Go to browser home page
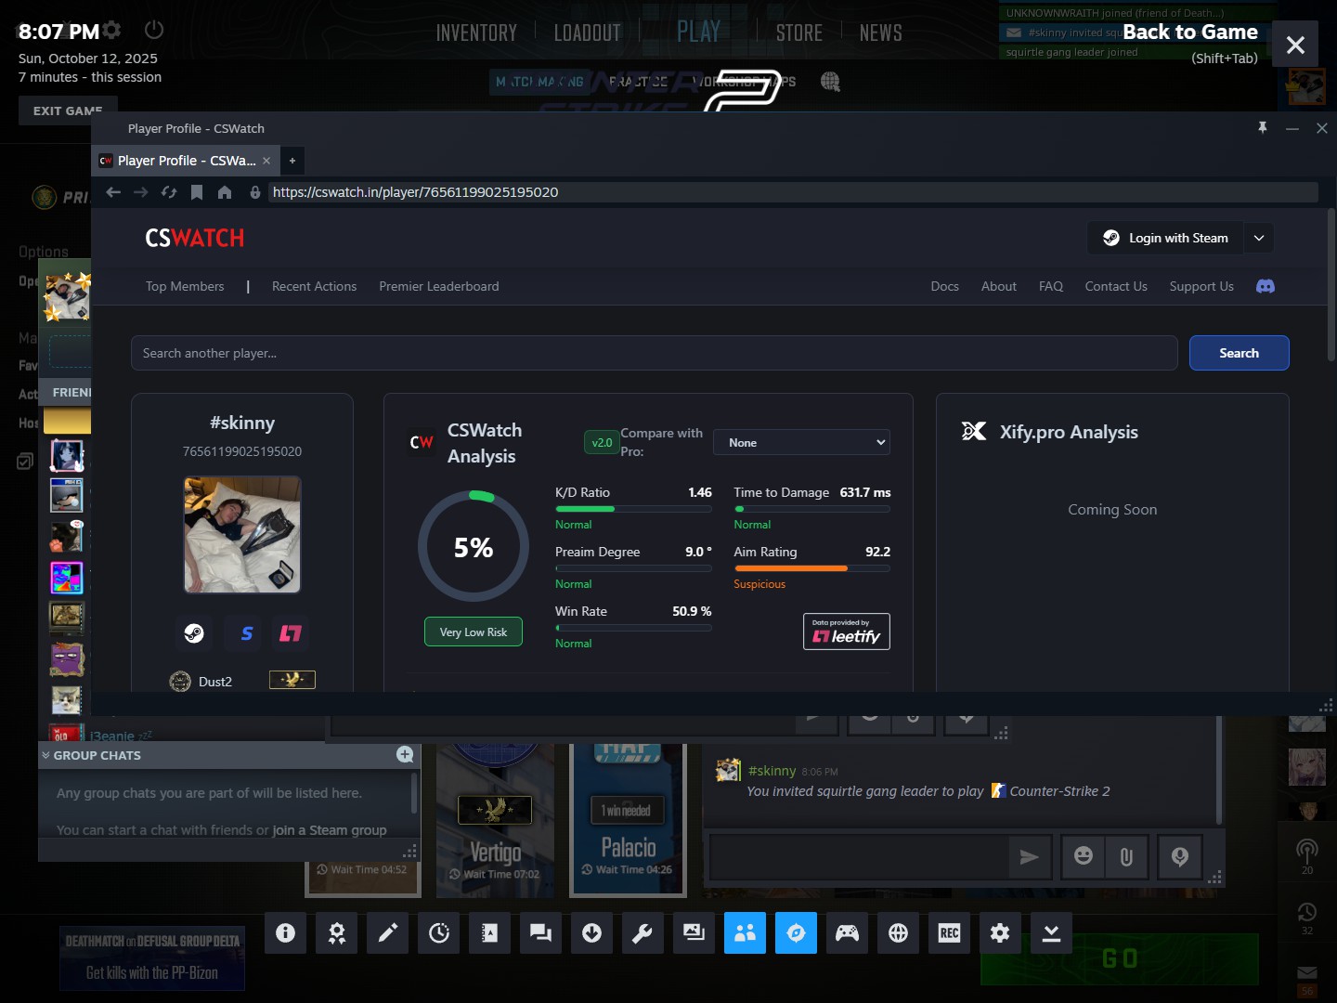Viewport: 1337px width, 1003px height. (x=225, y=192)
